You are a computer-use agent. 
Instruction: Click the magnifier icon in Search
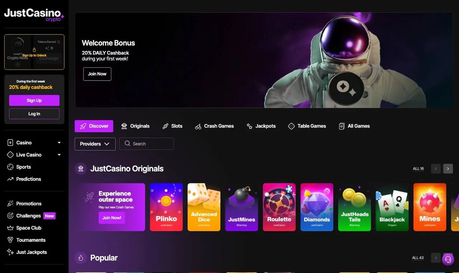[x=127, y=144]
